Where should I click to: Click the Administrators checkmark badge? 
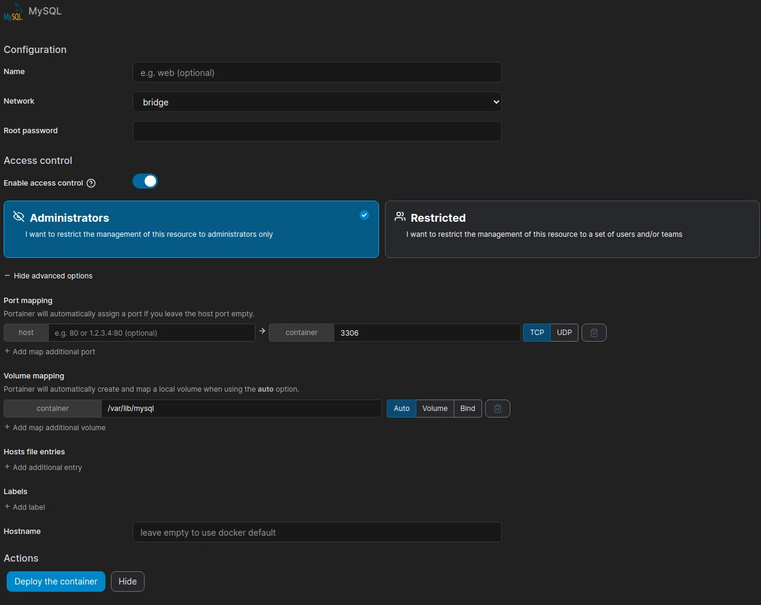[x=364, y=215]
